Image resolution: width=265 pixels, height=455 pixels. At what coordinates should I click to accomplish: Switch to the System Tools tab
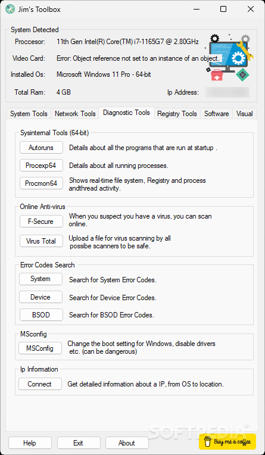(29, 114)
